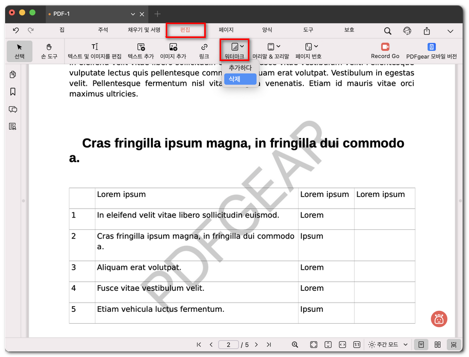Switch to two-page side-by-side view
Image resolution: width=469 pixels, height=357 pixels.
(437, 345)
